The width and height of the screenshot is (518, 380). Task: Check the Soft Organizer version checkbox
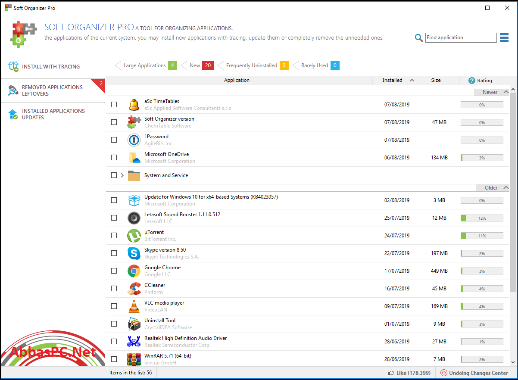pyautogui.click(x=114, y=122)
